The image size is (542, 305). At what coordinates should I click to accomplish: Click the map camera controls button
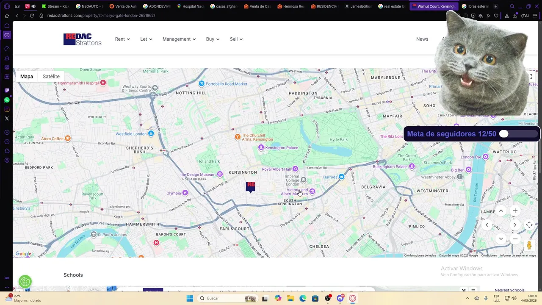tap(529, 225)
